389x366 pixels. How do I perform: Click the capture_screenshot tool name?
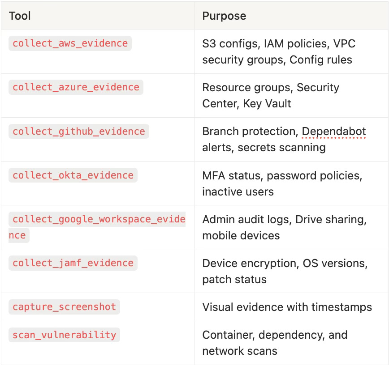(x=64, y=306)
